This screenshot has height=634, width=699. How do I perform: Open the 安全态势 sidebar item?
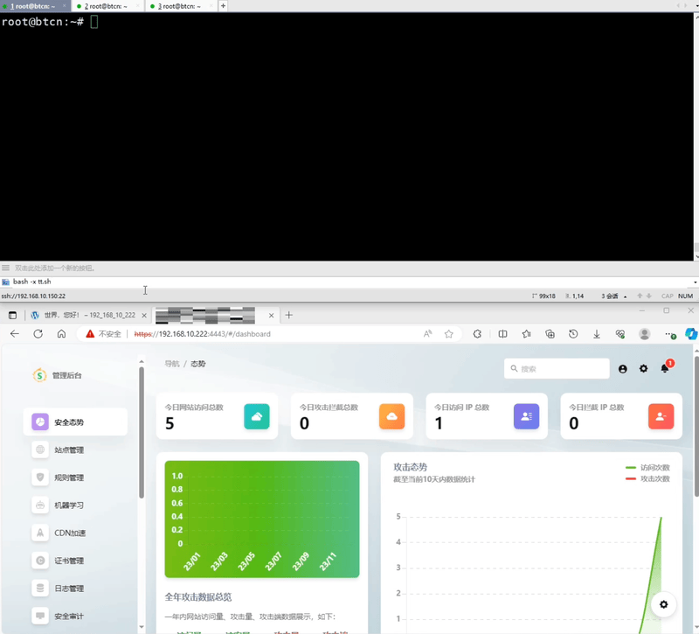point(75,422)
